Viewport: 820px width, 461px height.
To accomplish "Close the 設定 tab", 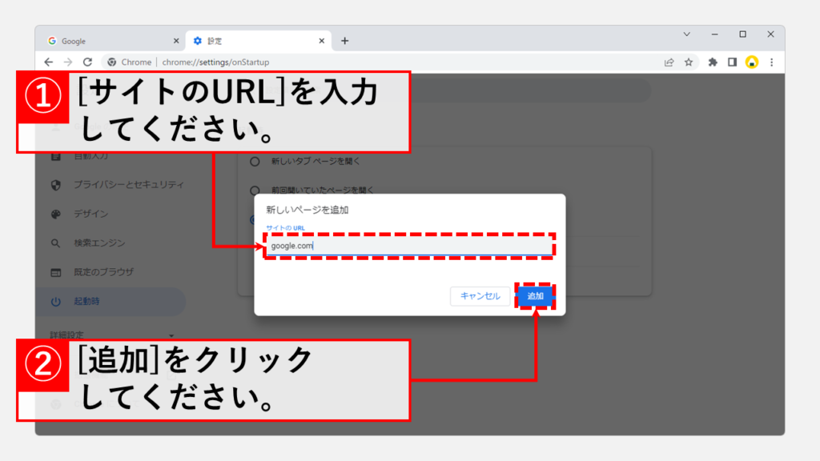I will pyautogui.click(x=322, y=41).
